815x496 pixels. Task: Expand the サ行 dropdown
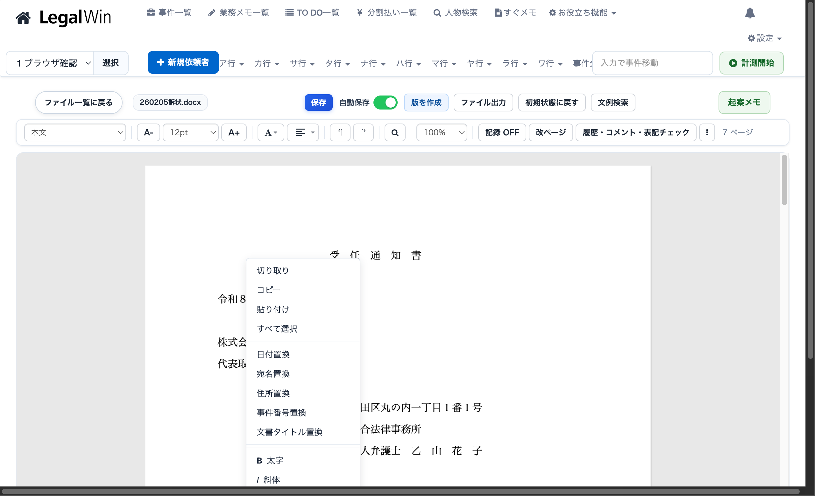coord(302,63)
